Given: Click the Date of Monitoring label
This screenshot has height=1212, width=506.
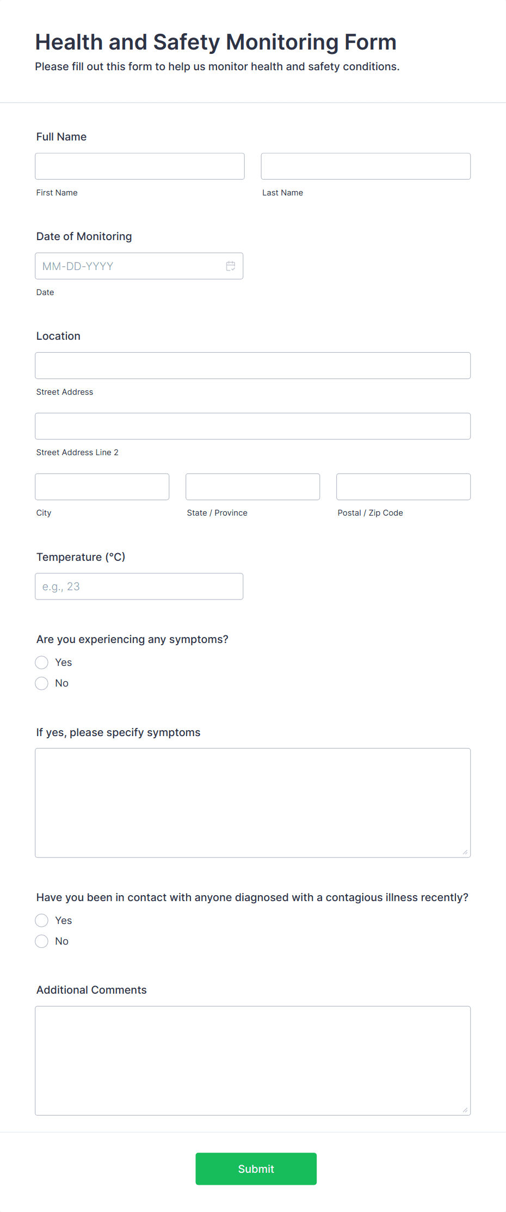Looking at the screenshot, I should click(84, 236).
